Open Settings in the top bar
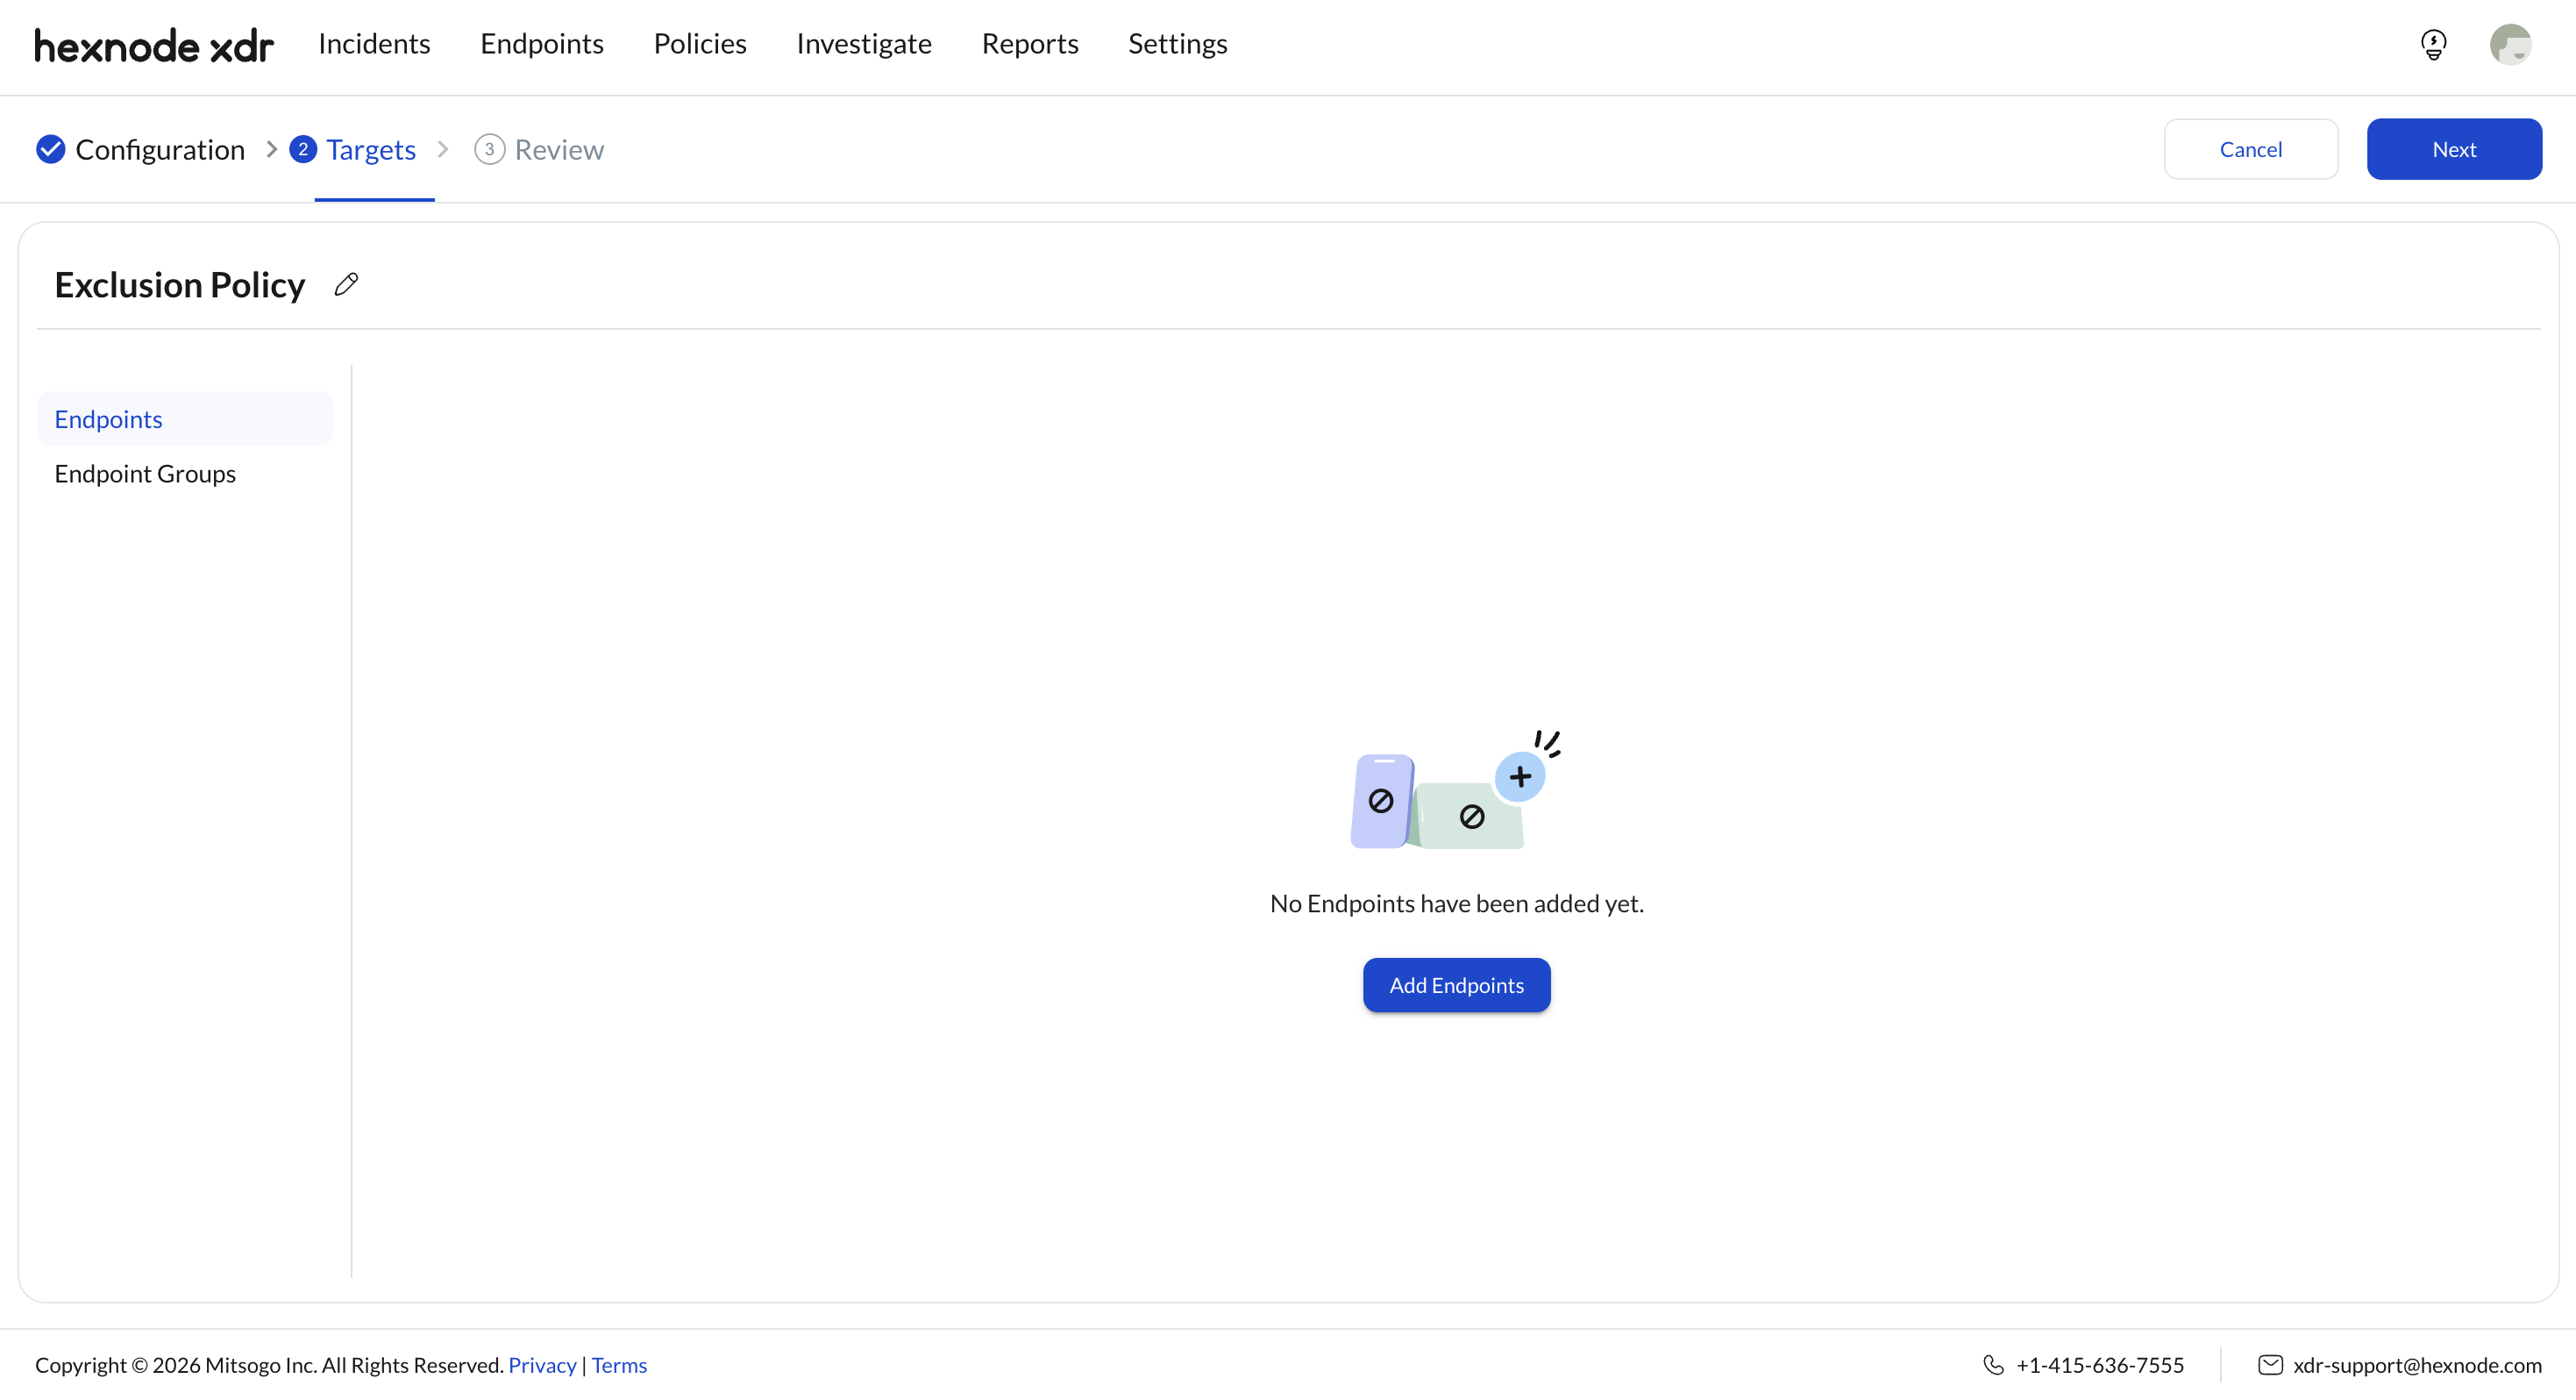 click(1177, 44)
